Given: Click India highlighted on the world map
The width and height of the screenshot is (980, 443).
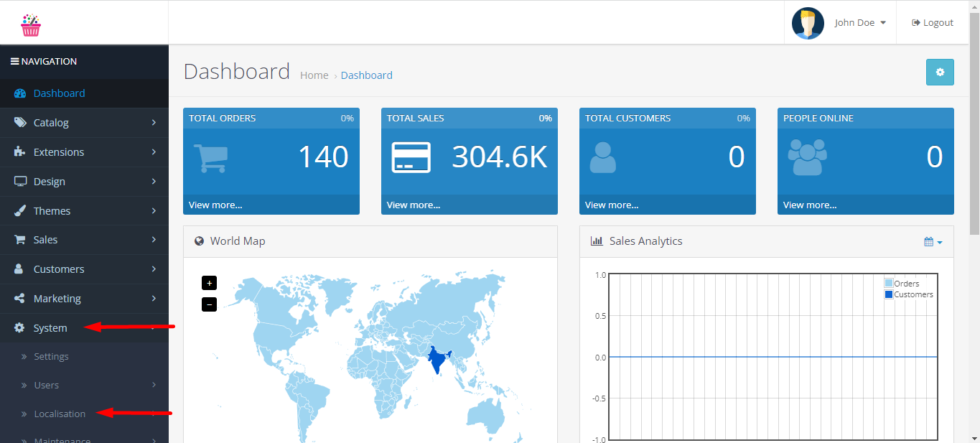Looking at the screenshot, I should click(437, 361).
